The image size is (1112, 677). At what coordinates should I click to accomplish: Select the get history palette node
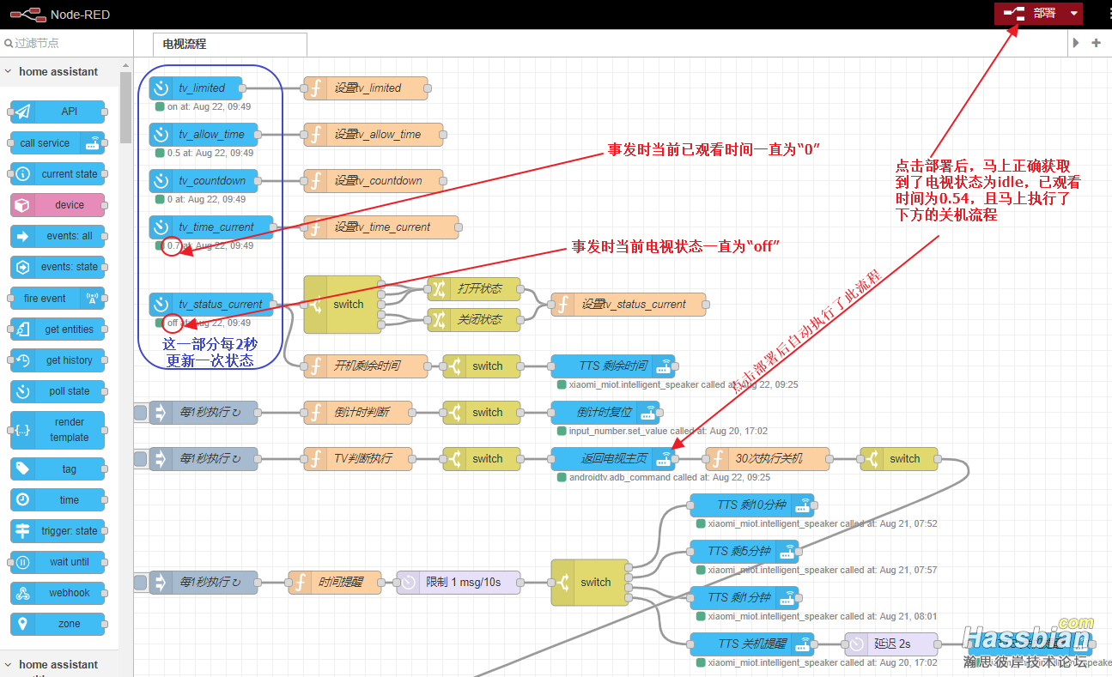click(58, 360)
